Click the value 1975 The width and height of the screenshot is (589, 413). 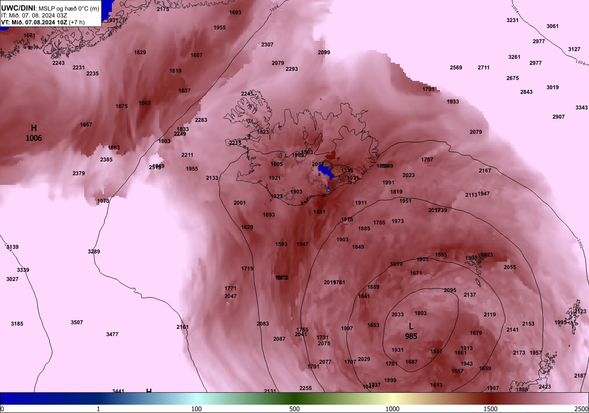pyautogui.click(x=347, y=219)
